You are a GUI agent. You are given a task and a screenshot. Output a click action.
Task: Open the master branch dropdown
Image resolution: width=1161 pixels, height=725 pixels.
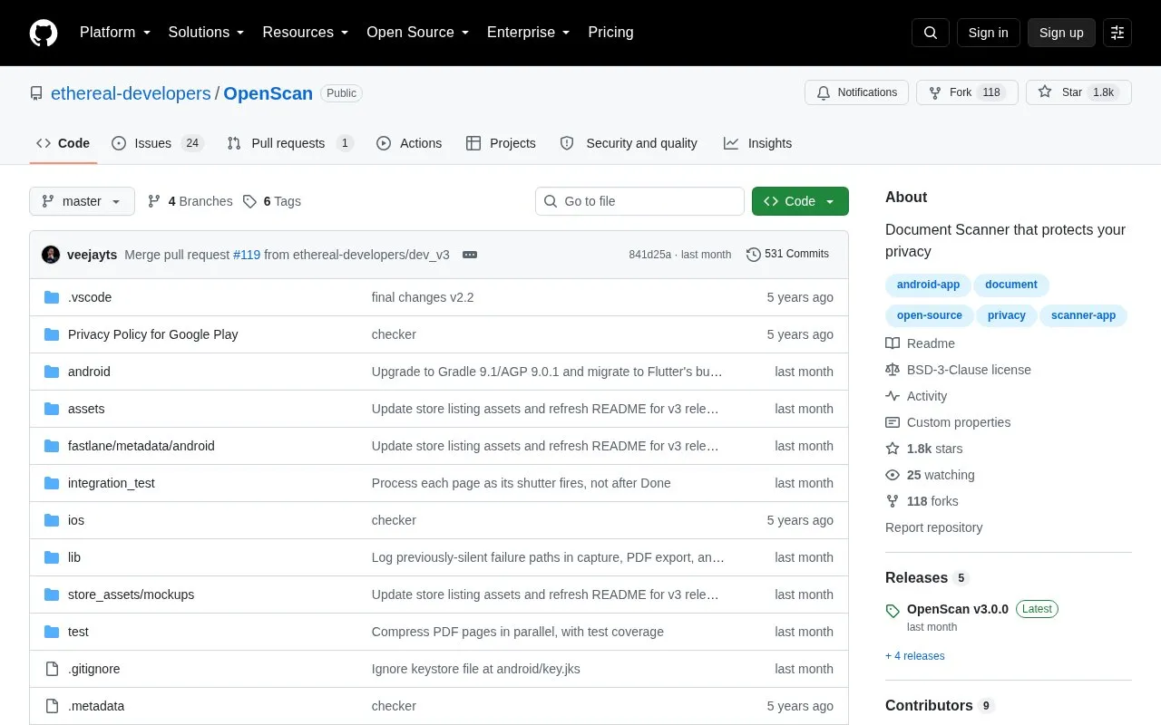[x=82, y=201]
